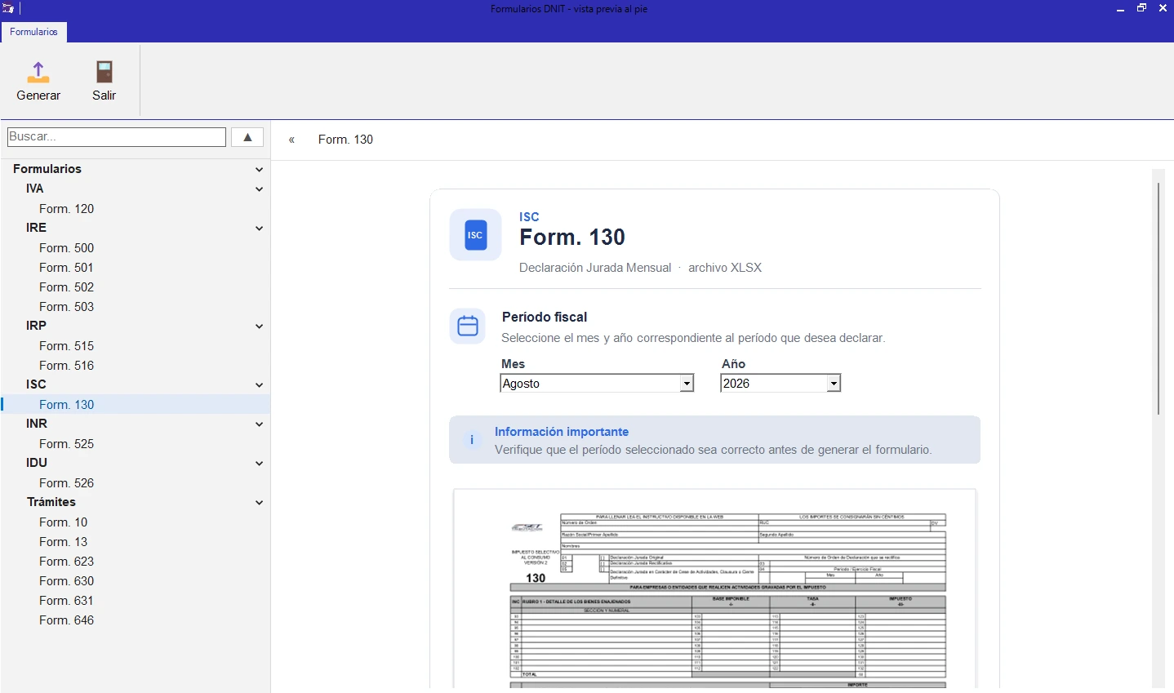
Task: Click the Información importante info icon
Action: pos(472,440)
